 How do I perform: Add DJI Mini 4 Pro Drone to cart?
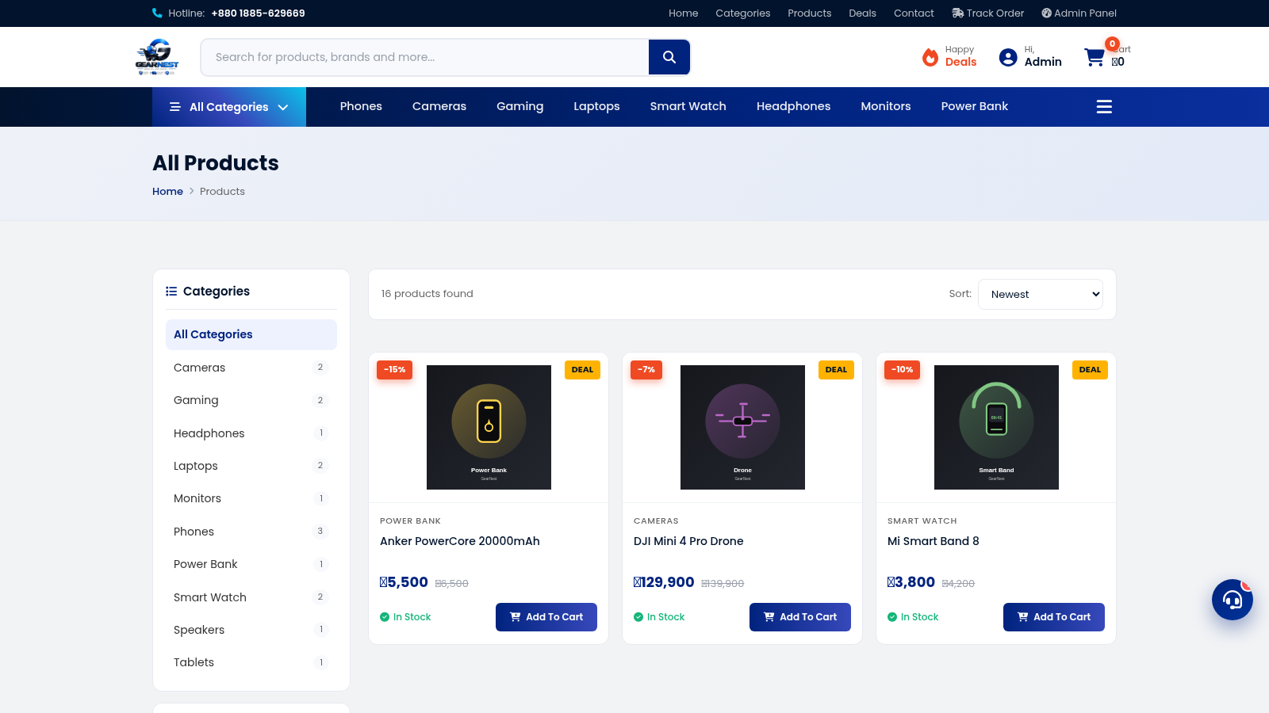tap(800, 617)
